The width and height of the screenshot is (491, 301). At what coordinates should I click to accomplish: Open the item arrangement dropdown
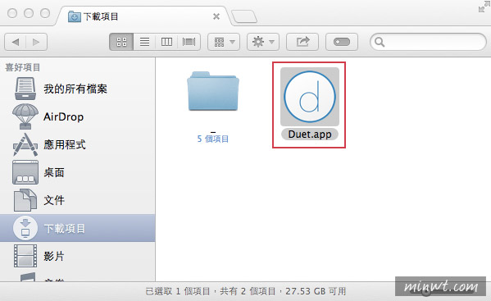click(224, 42)
